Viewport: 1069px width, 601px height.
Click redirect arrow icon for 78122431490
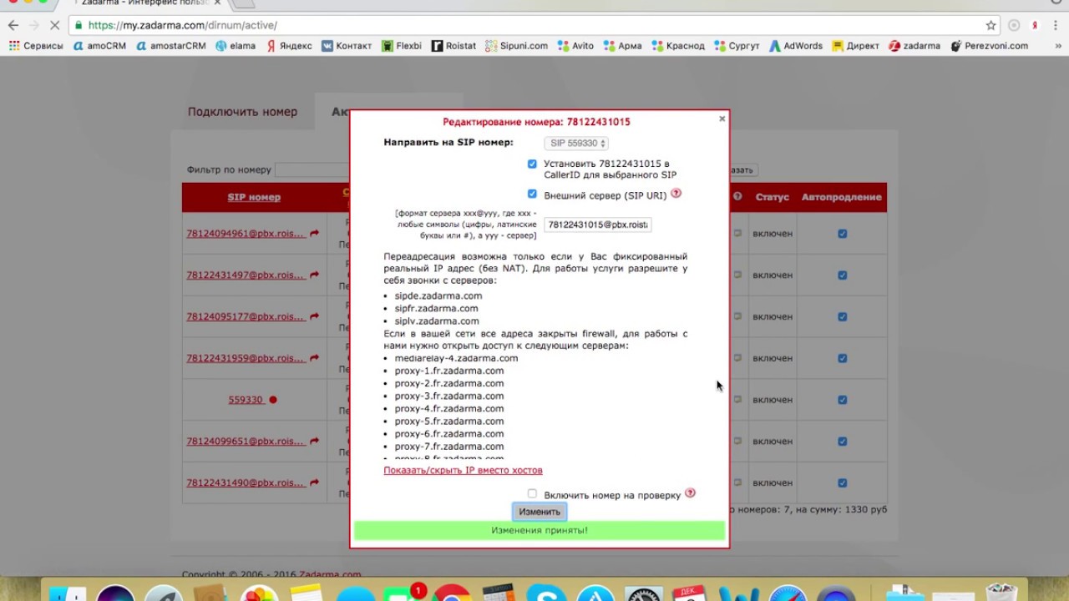(x=314, y=483)
